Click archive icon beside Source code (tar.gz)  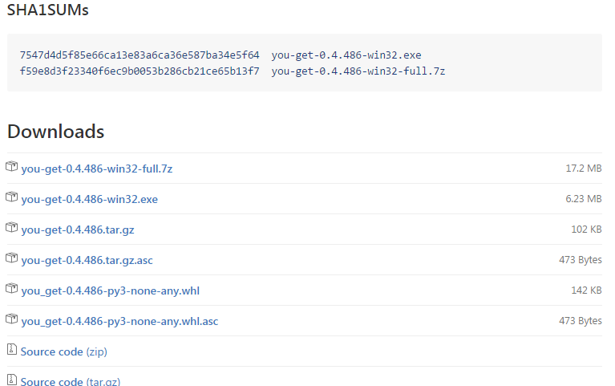coord(12,380)
